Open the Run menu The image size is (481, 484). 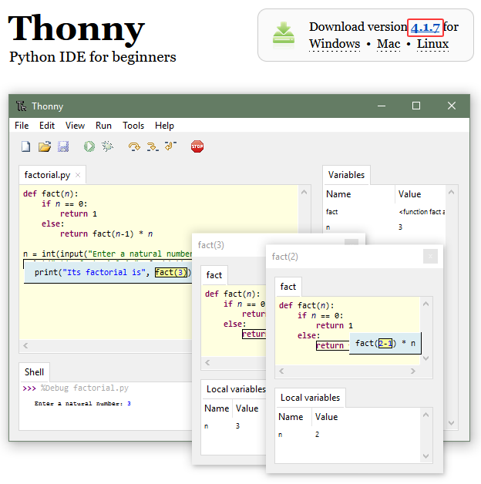click(103, 126)
